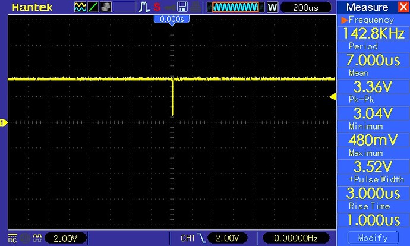Click the gray trigger ready indicator icon

(x=169, y=7)
